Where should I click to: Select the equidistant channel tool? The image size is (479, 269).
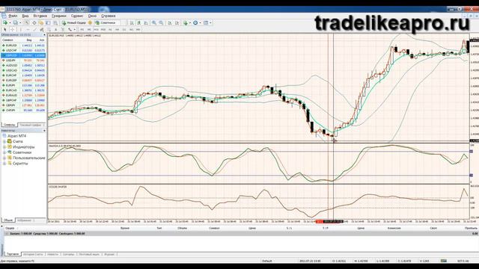(x=42, y=30)
